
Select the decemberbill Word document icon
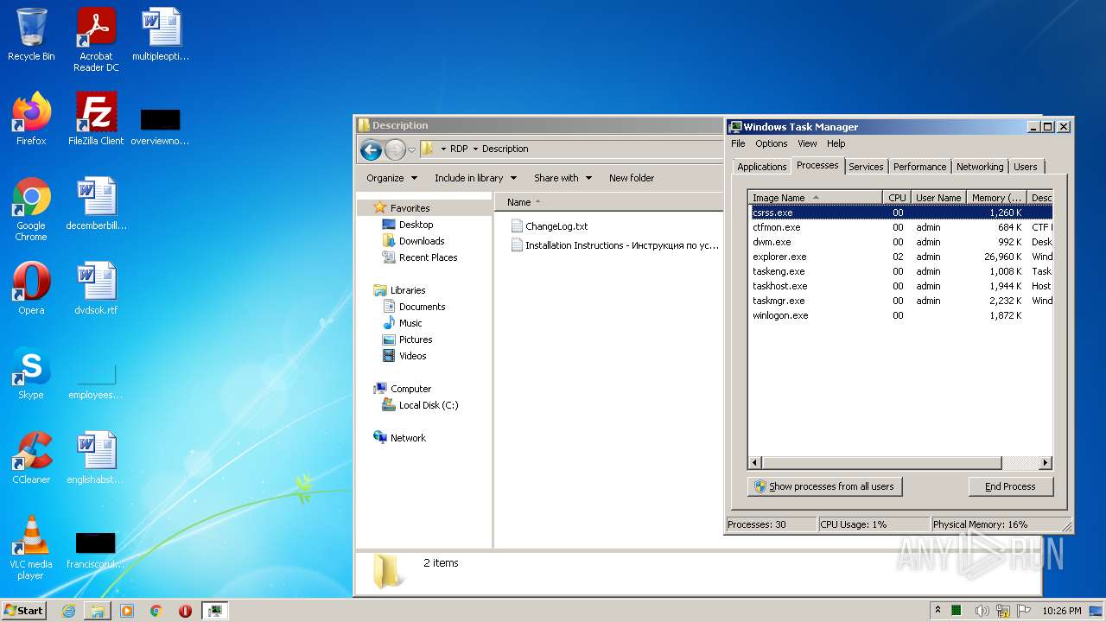[x=96, y=204]
